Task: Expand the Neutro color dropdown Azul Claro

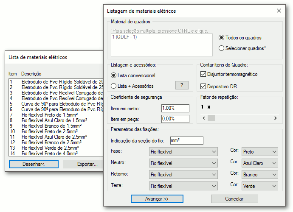Action: [260, 163]
